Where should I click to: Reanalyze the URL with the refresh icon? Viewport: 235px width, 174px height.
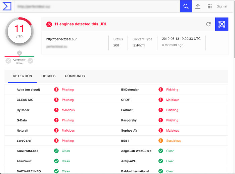(x=208, y=24)
